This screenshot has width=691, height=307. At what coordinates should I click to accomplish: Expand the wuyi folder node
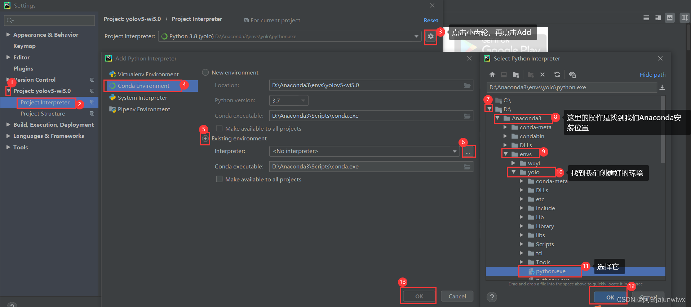click(513, 163)
